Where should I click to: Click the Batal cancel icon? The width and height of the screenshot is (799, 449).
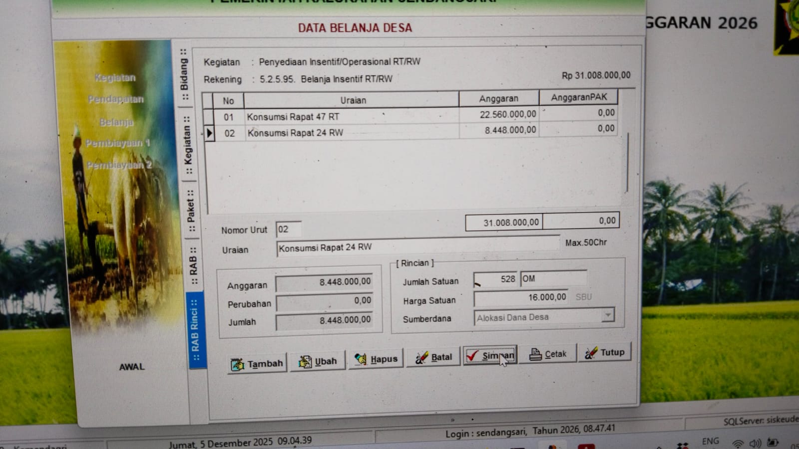coord(421,358)
